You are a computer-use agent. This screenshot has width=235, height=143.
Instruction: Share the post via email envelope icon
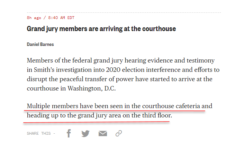tap(103, 133)
